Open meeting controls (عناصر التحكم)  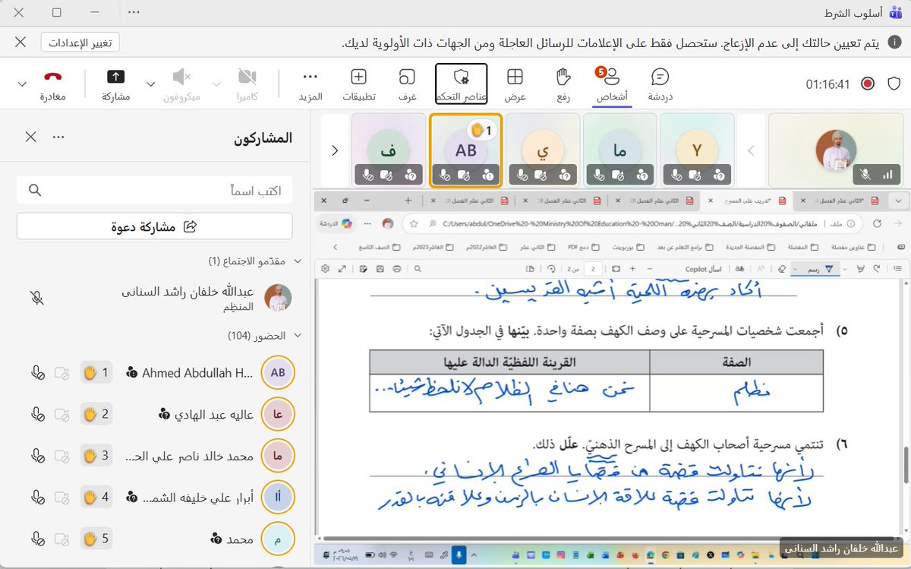[462, 84]
